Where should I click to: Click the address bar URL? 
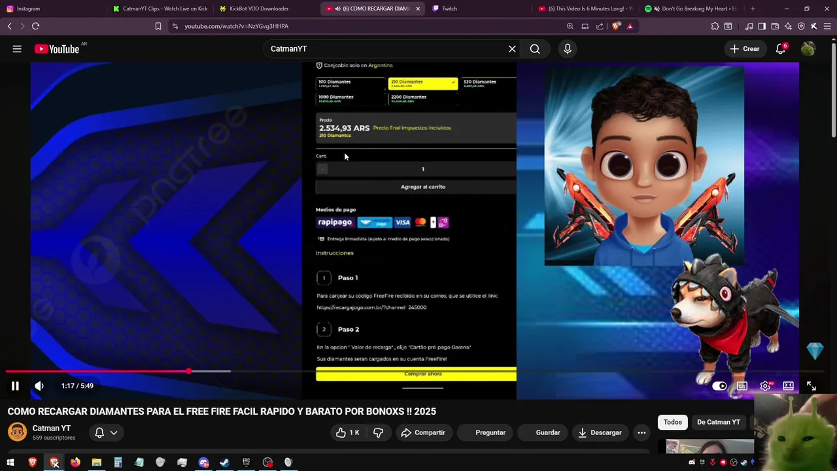point(236,26)
